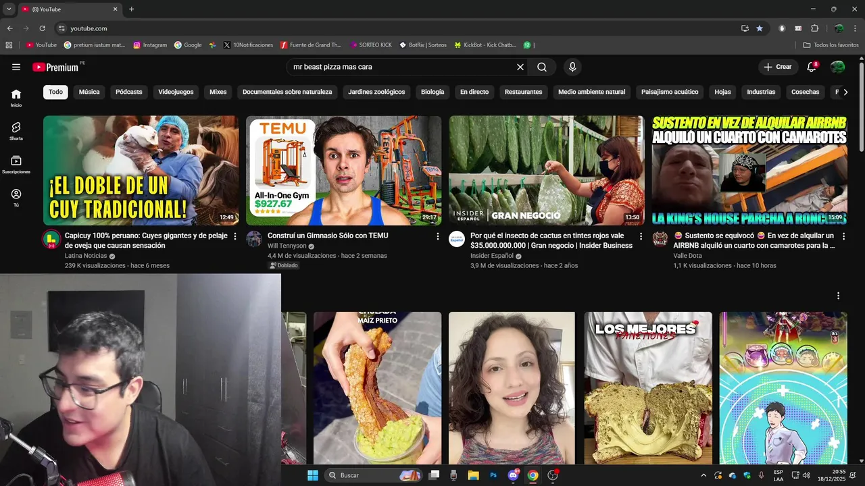Open Shorts shelf three-dot menu

pyautogui.click(x=838, y=296)
